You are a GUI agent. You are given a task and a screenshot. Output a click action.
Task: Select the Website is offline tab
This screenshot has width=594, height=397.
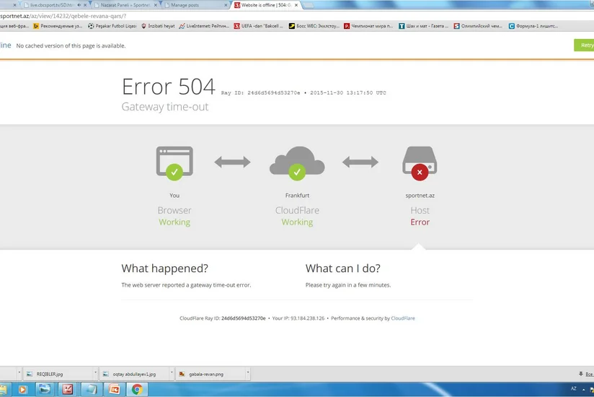pyautogui.click(x=266, y=5)
